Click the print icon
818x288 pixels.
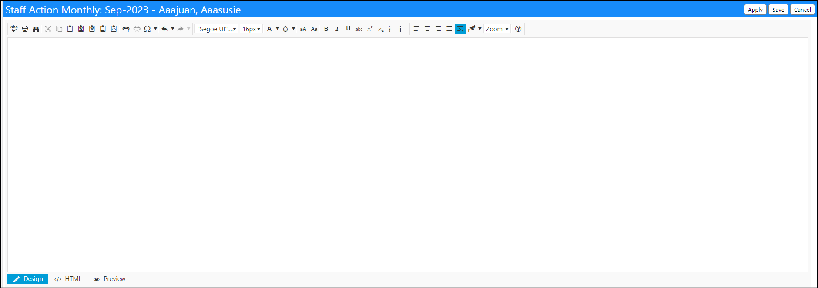click(x=25, y=29)
